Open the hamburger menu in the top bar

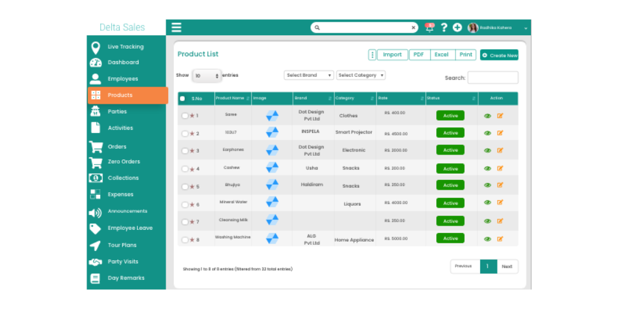(176, 27)
